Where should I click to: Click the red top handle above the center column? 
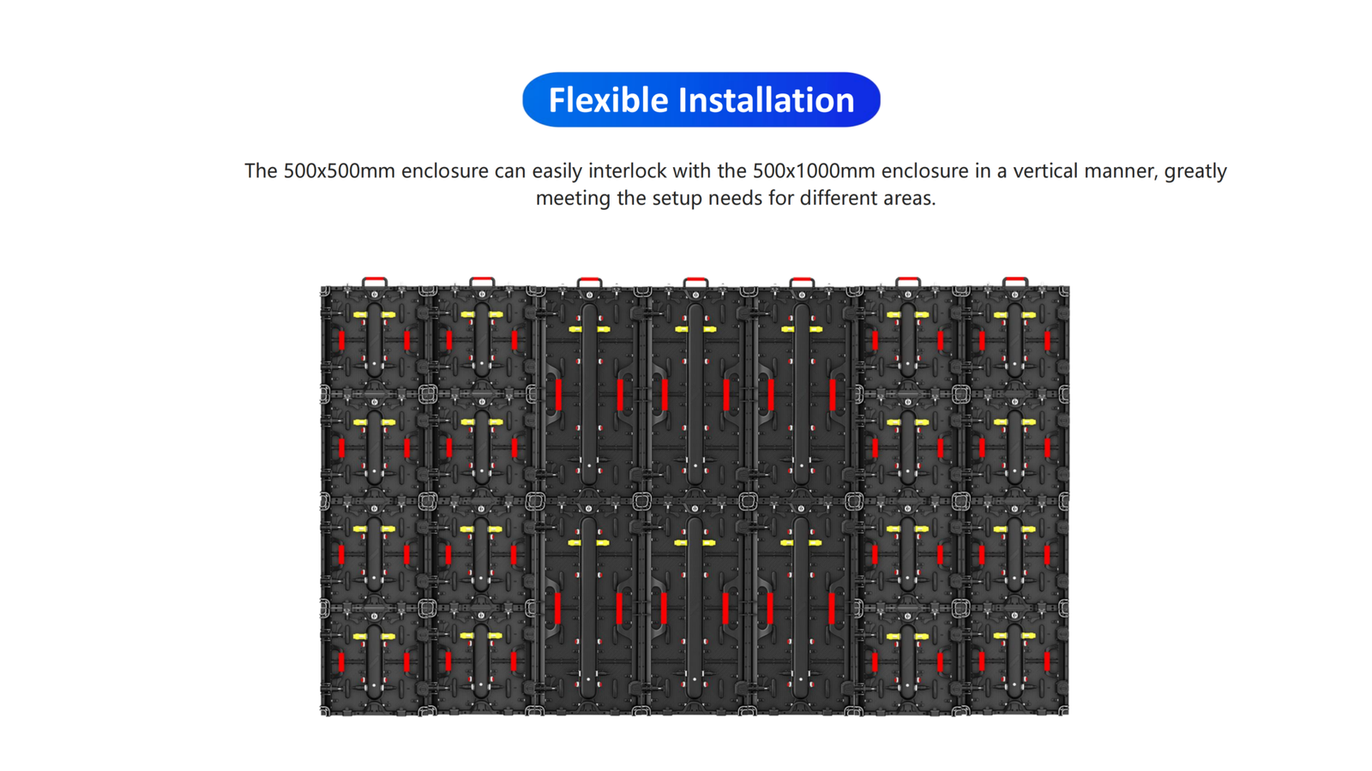[695, 281]
